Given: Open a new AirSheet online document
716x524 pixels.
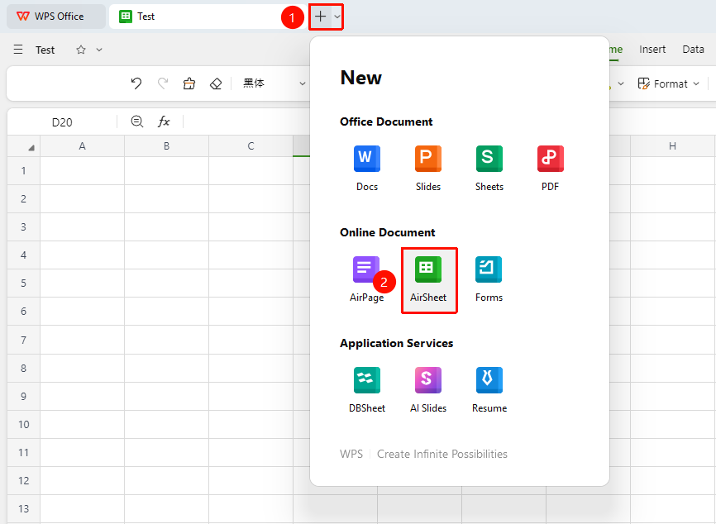Looking at the screenshot, I should point(428,279).
